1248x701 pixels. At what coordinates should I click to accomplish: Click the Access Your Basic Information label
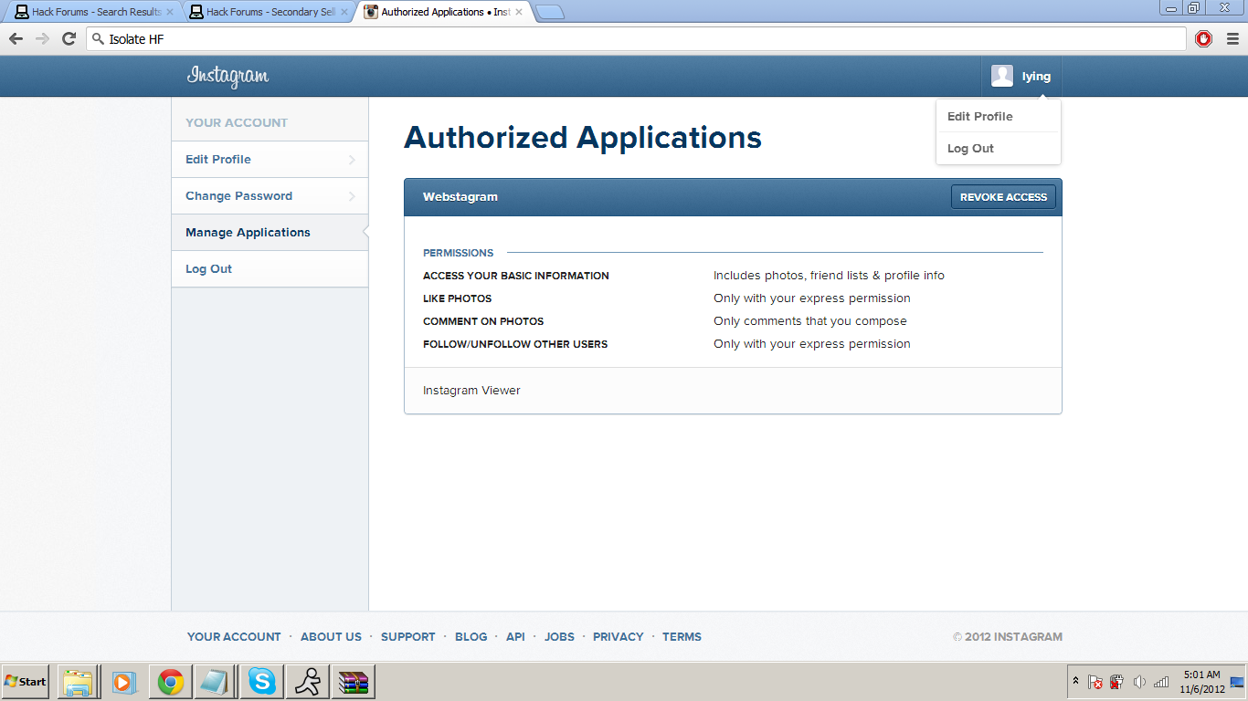pos(516,276)
